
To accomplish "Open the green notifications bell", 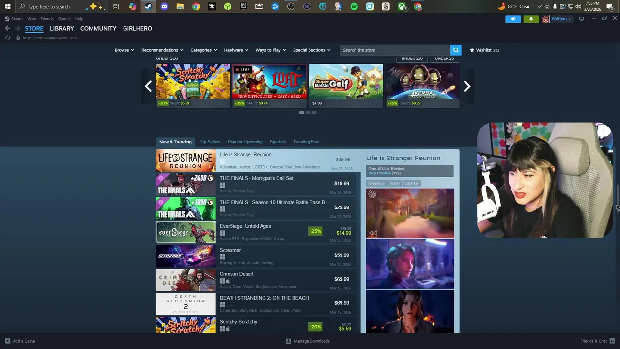I will pyautogui.click(x=531, y=19).
